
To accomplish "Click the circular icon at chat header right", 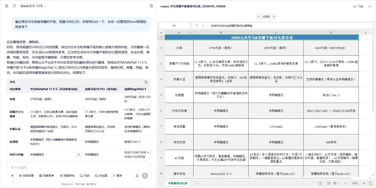I will [151, 6].
